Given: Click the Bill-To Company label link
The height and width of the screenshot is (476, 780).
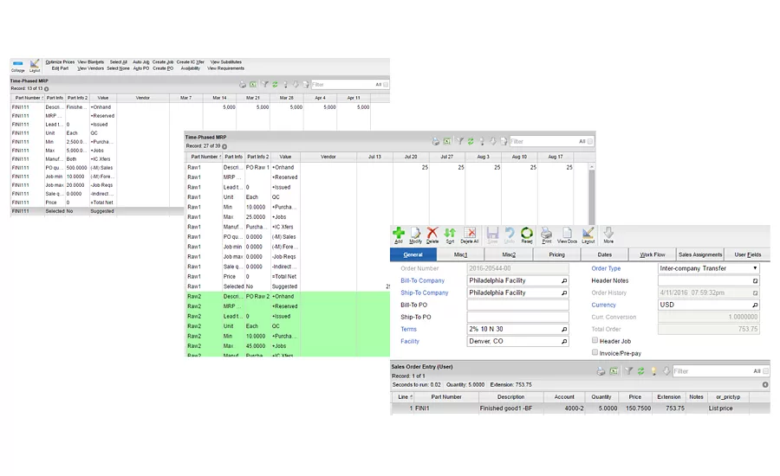Looking at the screenshot, I should tap(422, 280).
